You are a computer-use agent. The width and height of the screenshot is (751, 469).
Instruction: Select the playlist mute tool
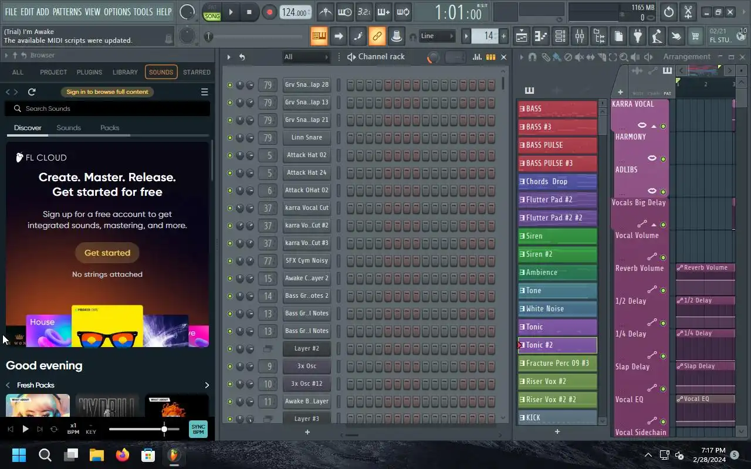point(580,57)
